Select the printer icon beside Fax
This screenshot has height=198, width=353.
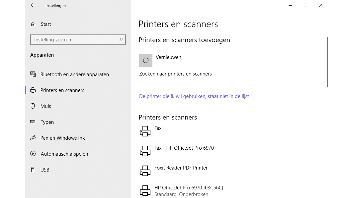pos(145,131)
